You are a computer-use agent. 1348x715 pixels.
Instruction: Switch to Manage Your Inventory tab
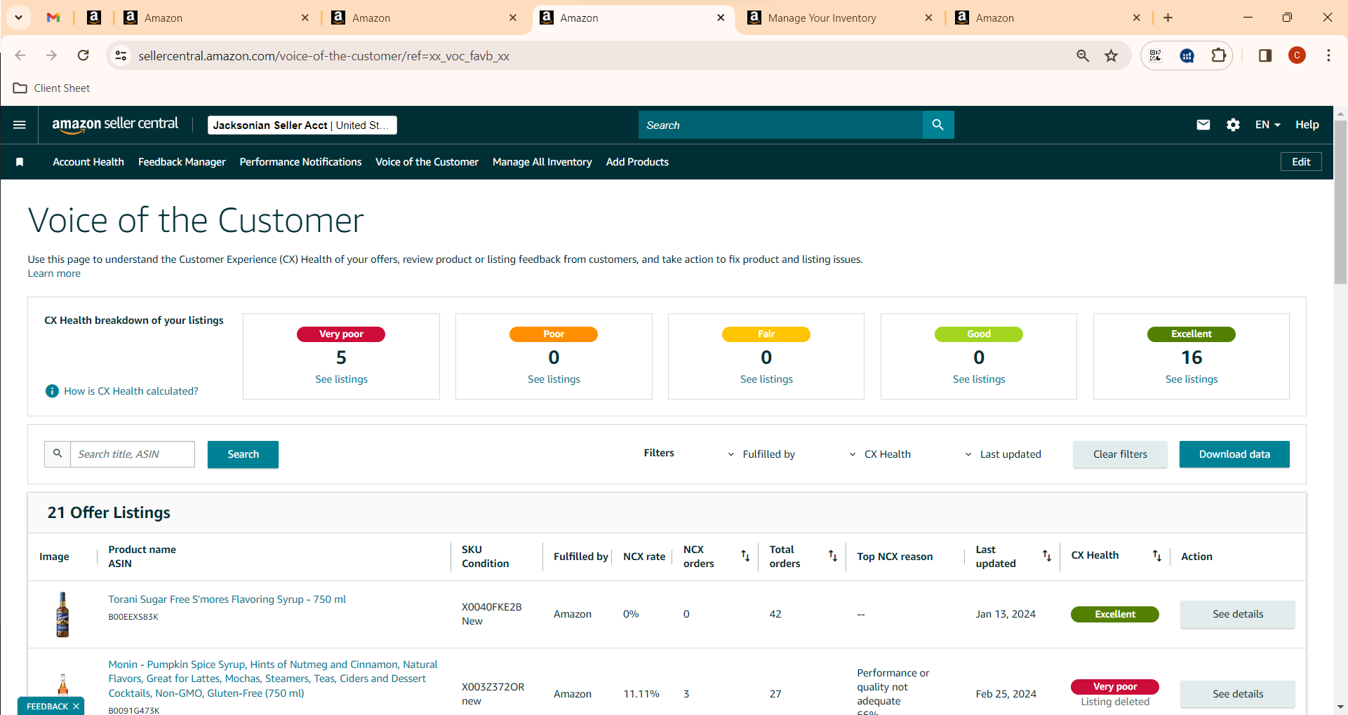pos(840,18)
